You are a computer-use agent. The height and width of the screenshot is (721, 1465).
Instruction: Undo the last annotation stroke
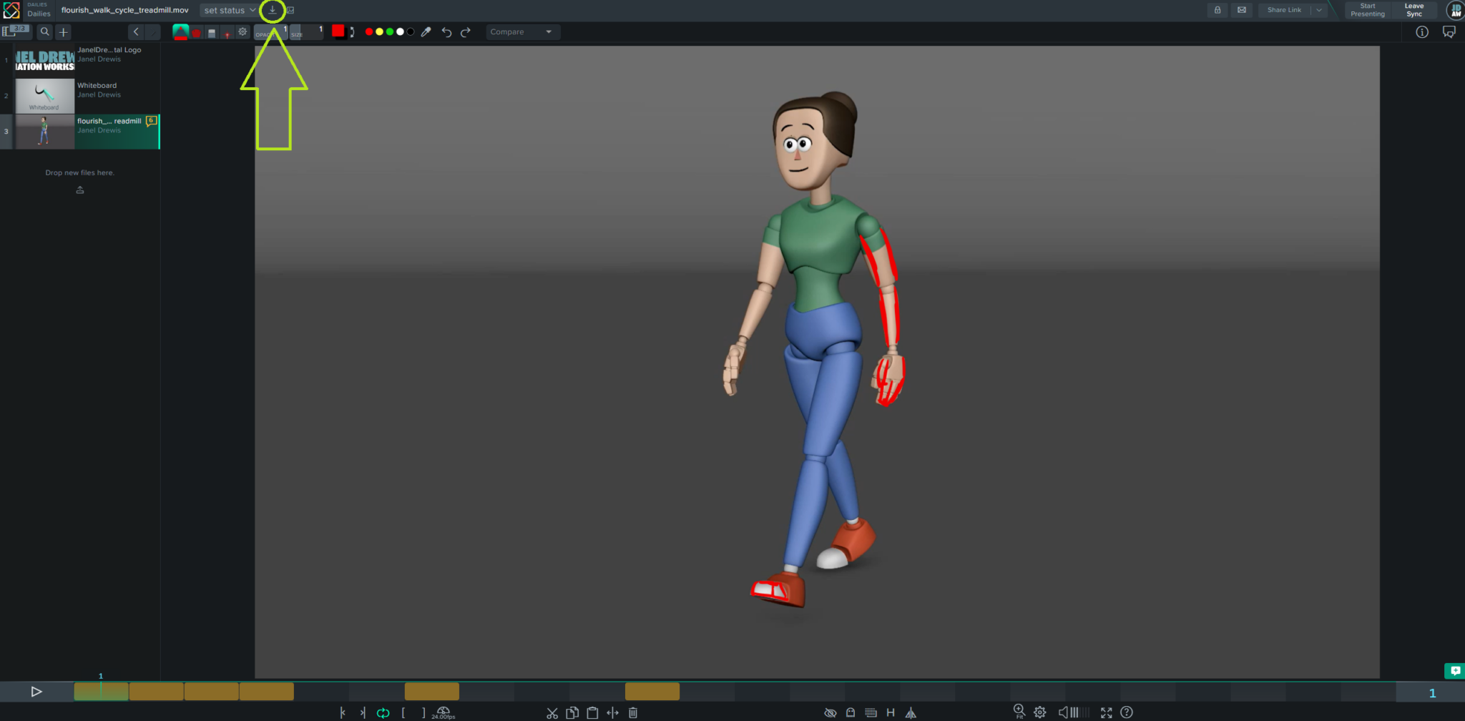pos(446,31)
